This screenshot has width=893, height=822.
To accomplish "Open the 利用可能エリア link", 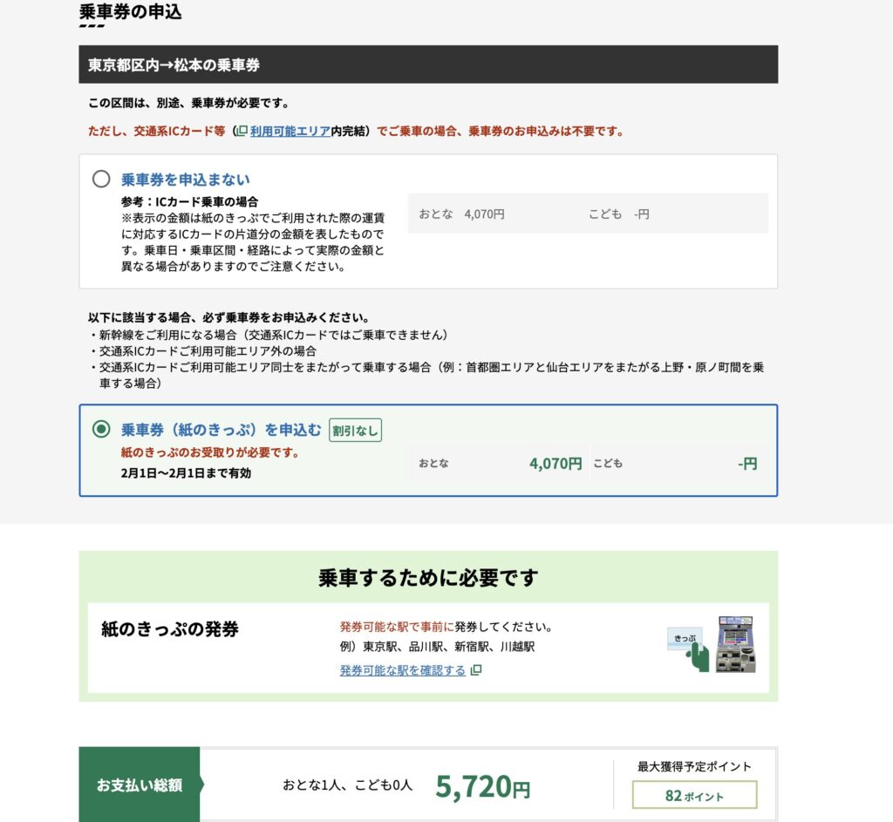I will coord(290,131).
